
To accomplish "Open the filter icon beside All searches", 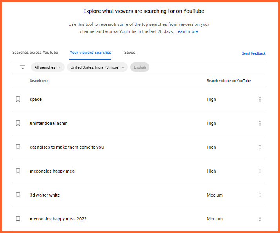I will click(x=23, y=67).
